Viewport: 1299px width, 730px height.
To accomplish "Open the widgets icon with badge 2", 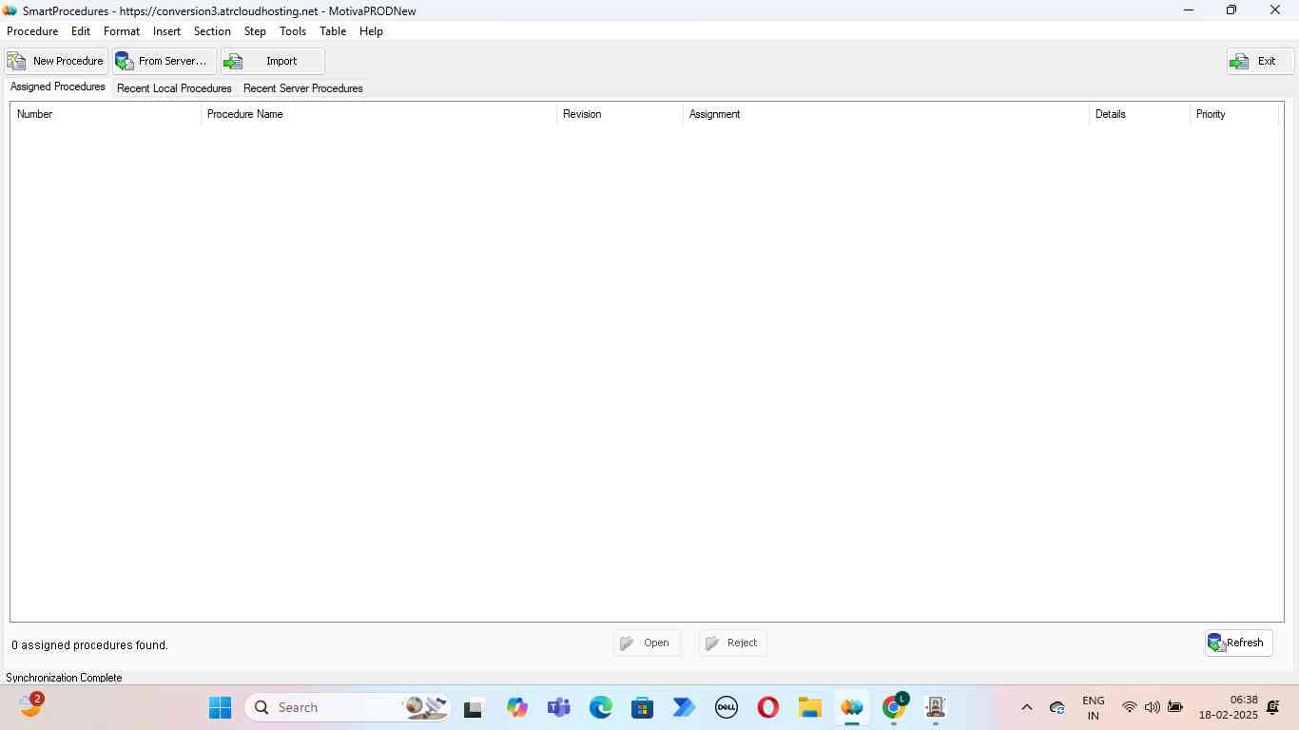I will click(x=30, y=706).
